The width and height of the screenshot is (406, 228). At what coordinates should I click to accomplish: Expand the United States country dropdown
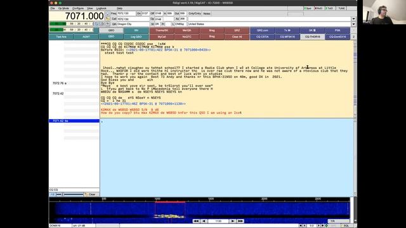click(353, 24)
